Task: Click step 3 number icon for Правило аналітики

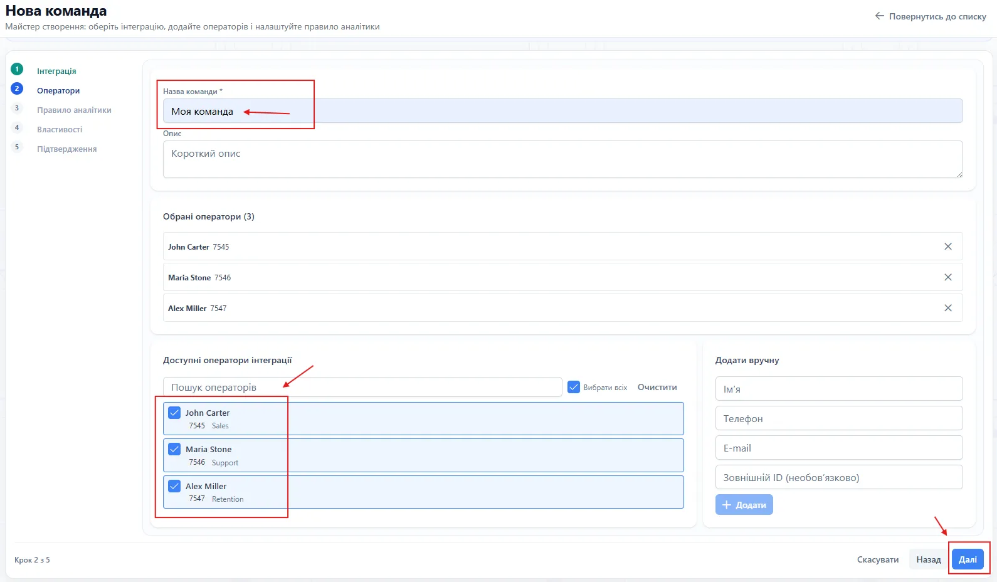Action: click(17, 108)
